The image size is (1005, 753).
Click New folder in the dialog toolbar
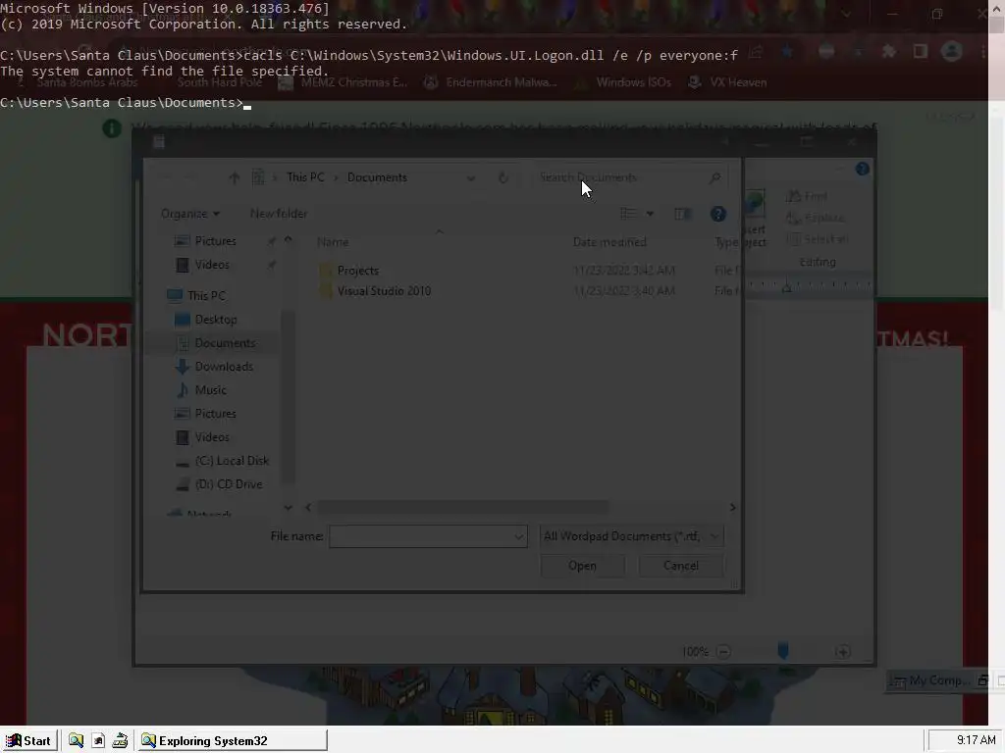coord(278,213)
